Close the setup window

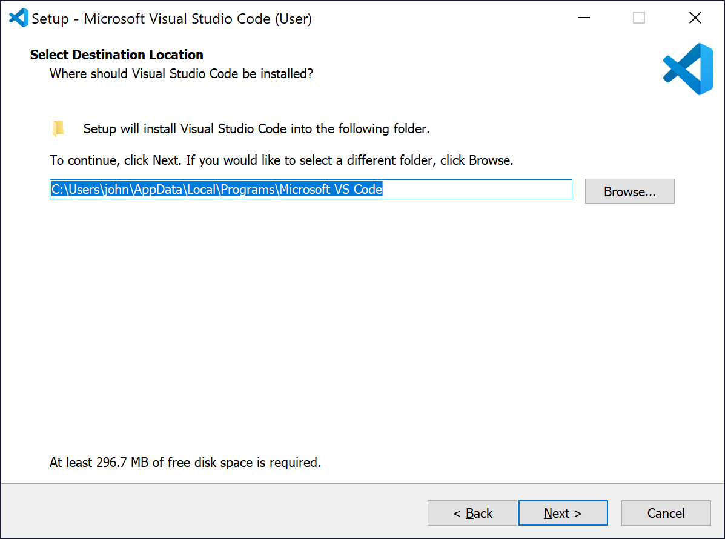(x=695, y=18)
